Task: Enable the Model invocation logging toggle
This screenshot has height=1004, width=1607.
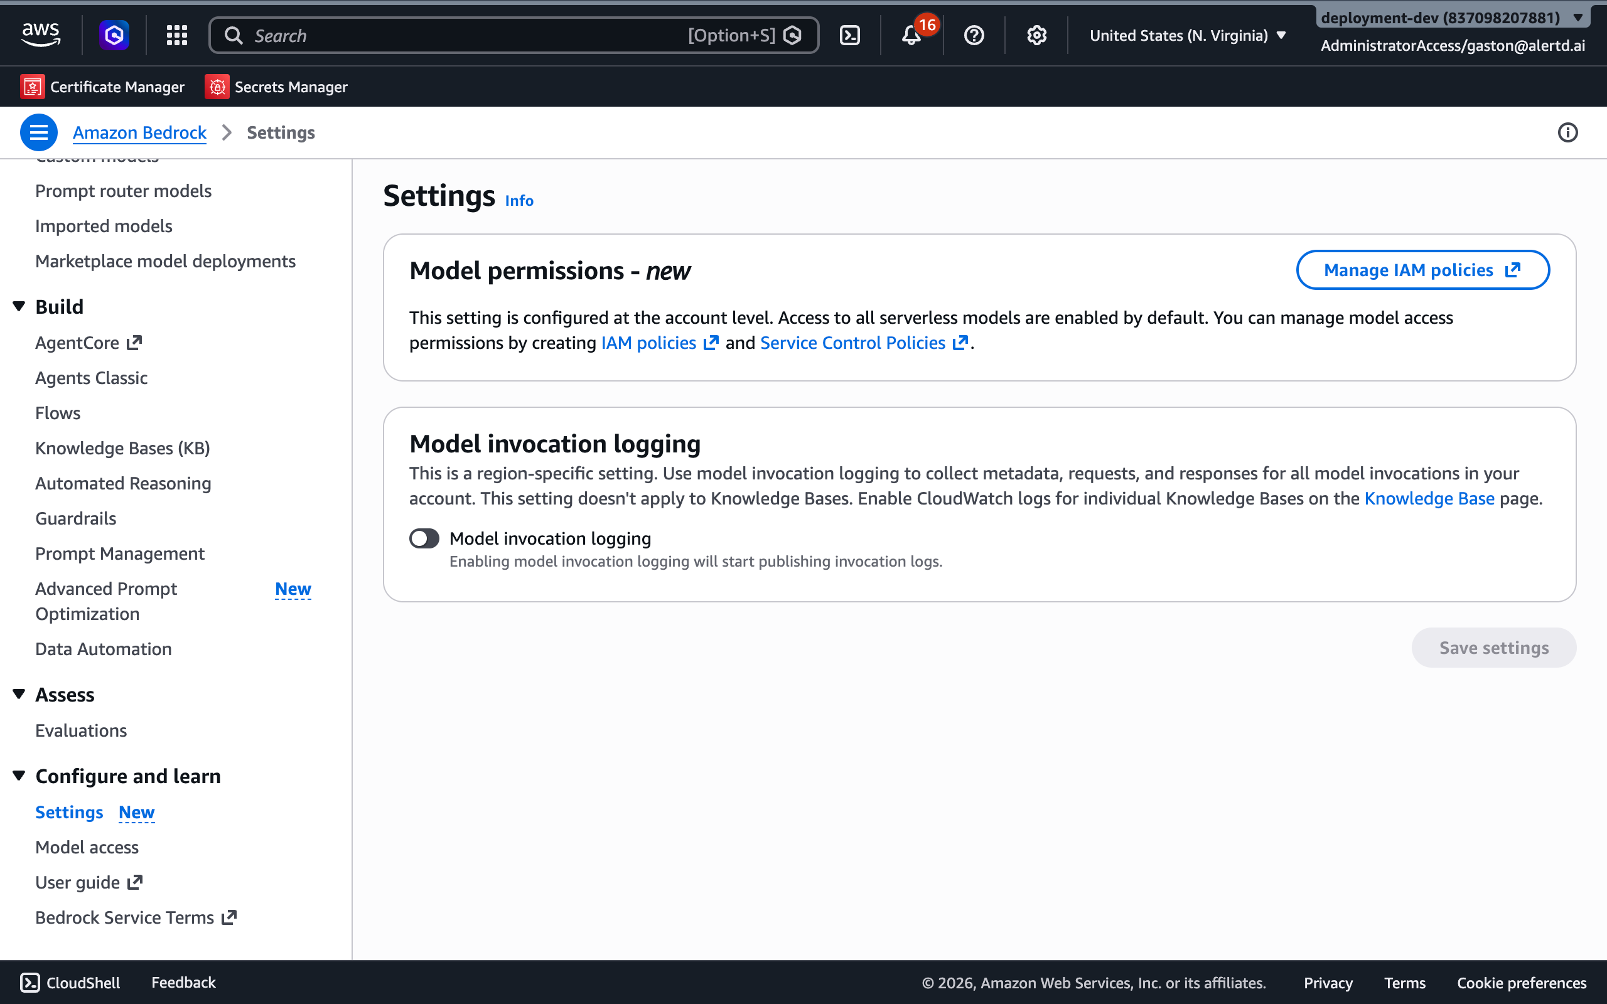Action: (x=424, y=538)
